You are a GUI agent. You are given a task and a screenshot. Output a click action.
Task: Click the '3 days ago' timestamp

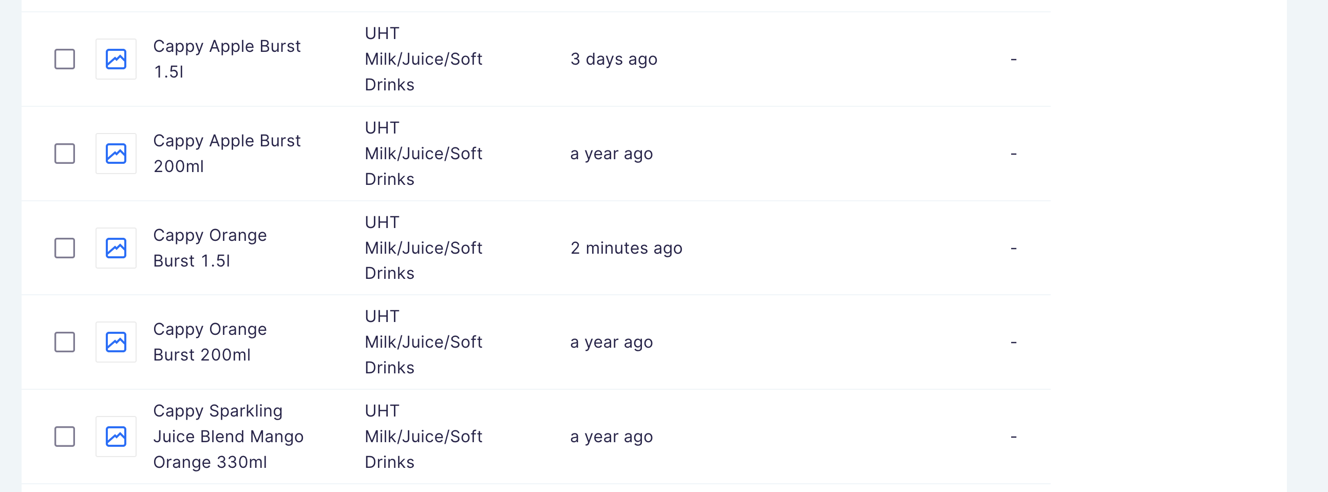pyautogui.click(x=614, y=59)
